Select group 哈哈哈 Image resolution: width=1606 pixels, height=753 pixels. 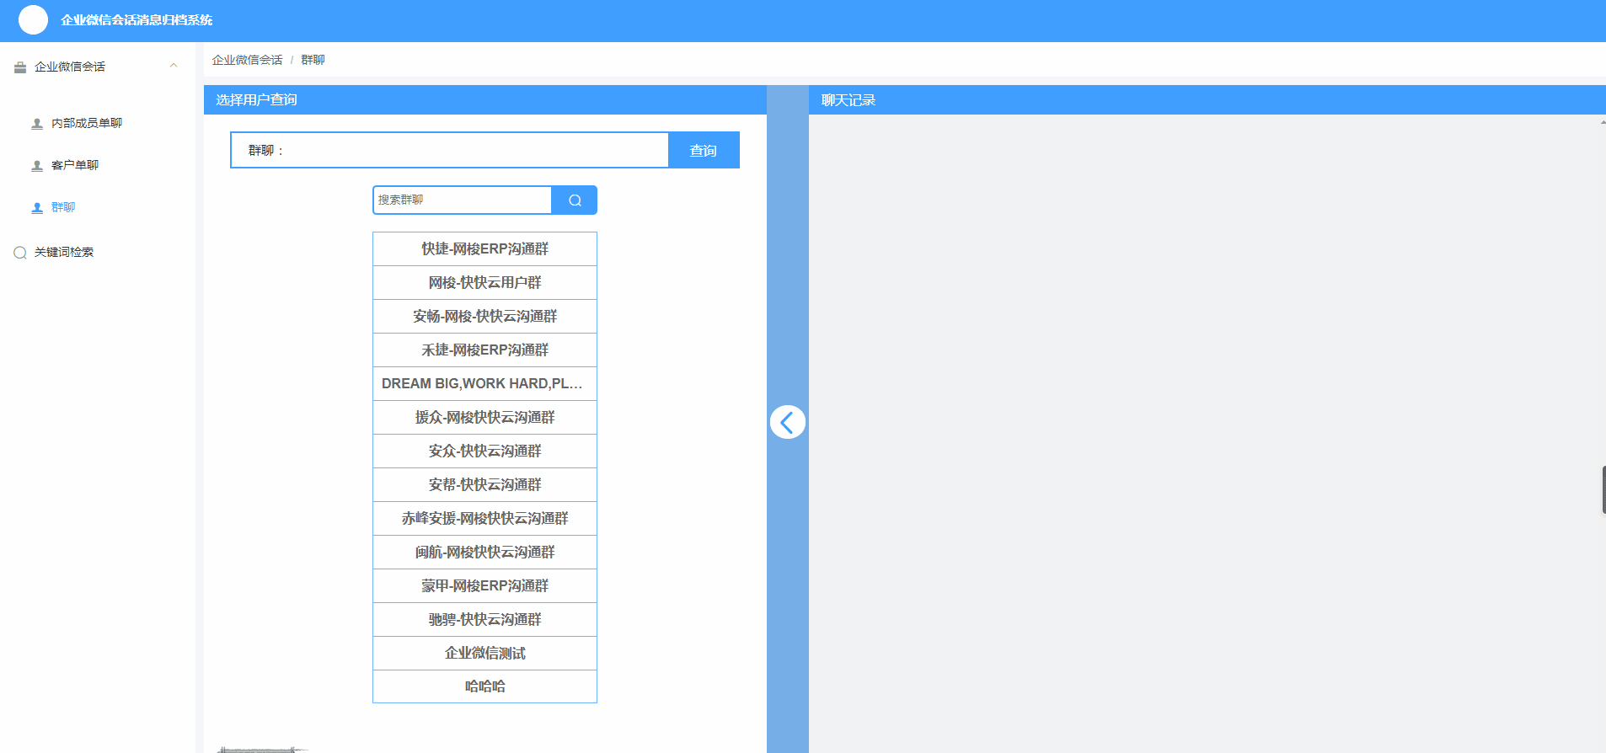pyautogui.click(x=484, y=686)
